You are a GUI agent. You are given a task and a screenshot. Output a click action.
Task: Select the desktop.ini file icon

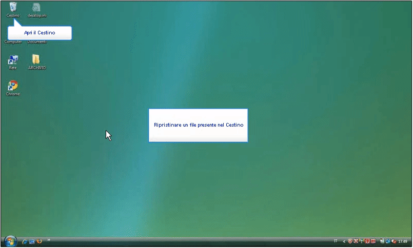point(35,8)
